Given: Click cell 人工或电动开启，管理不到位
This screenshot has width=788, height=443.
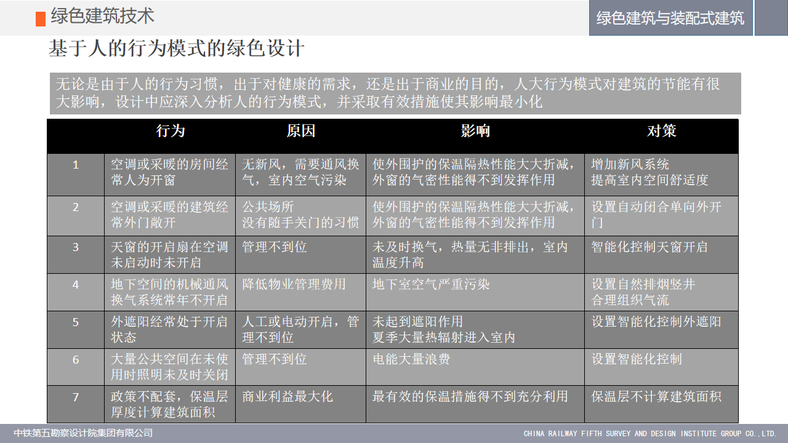Looking at the screenshot, I should tap(300, 330).
